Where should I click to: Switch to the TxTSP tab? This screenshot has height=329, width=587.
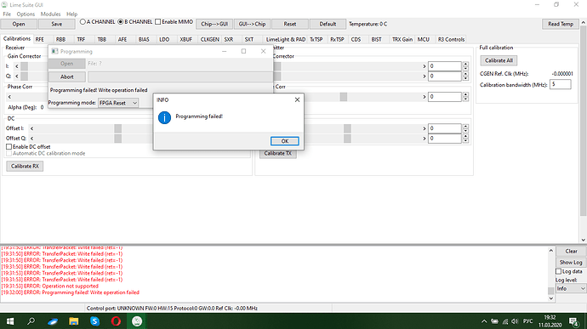(316, 39)
